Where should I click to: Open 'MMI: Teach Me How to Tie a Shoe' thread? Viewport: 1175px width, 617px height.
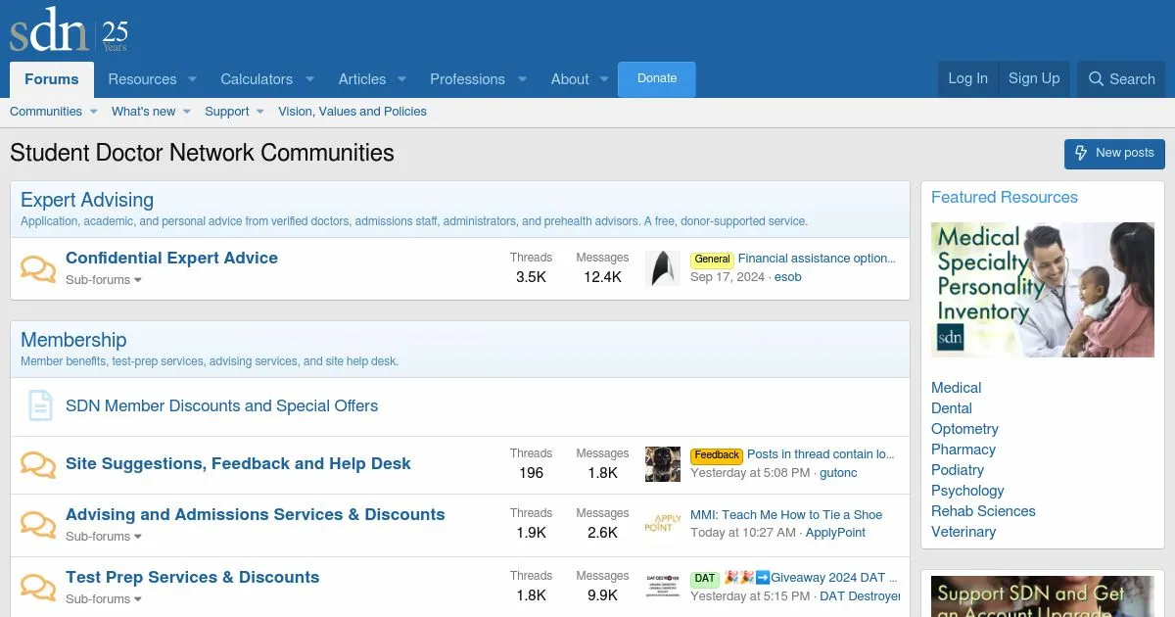[786, 514]
